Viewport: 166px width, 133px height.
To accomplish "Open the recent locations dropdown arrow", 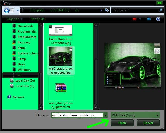I will point(18,10).
